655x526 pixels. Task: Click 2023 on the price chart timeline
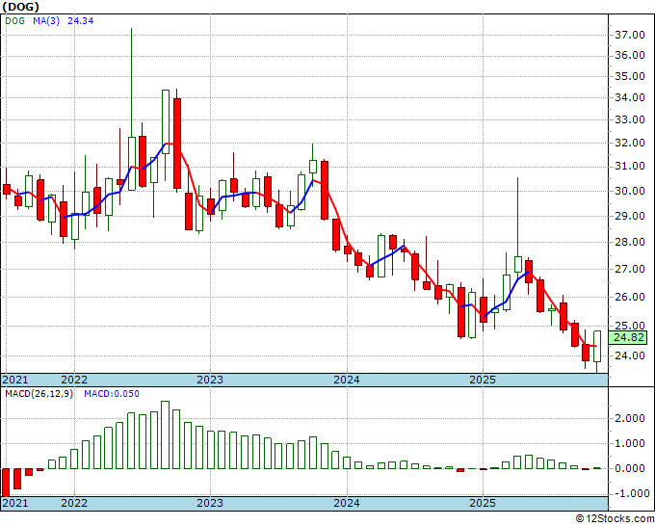click(x=210, y=380)
